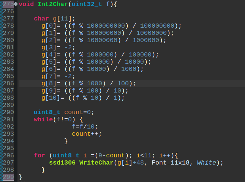The height and width of the screenshot is (182, 245).
Task: Click line number 299 in the gutter
Action: tap(8, 177)
